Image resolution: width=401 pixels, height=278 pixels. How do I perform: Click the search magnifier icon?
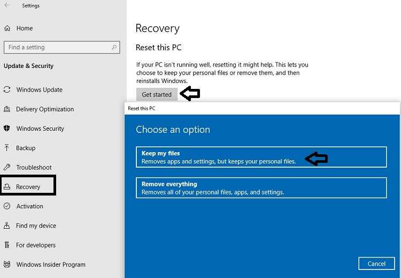point(114,47)
